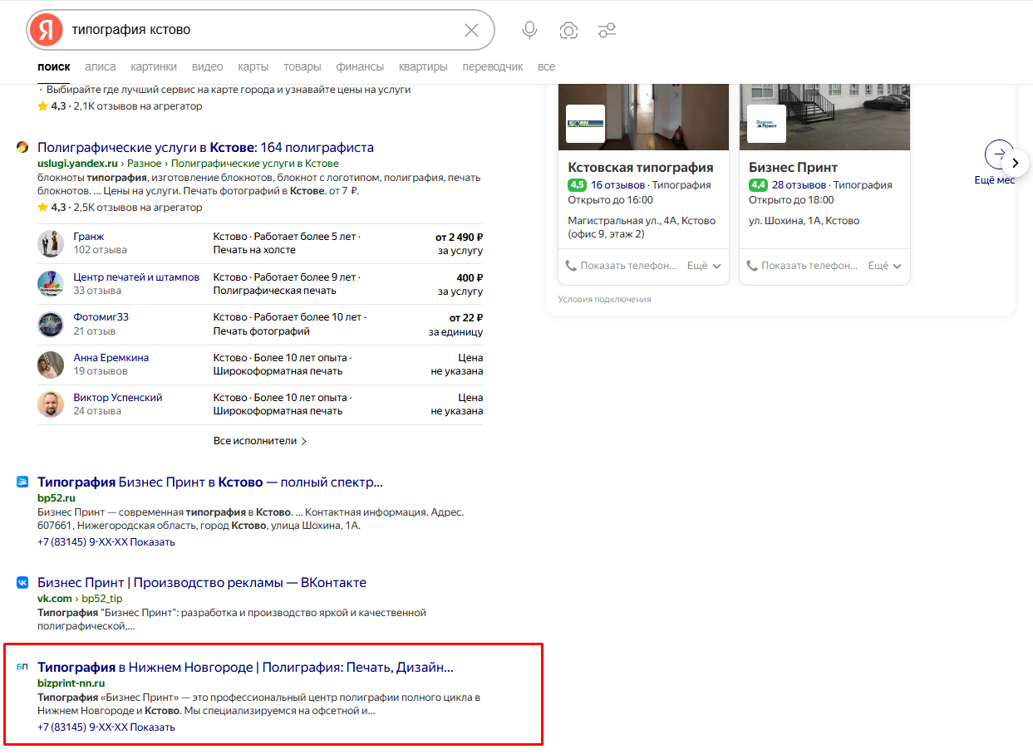
Task: Click Yandex Uslugi favicon beside result
Action: click(22, 148)
